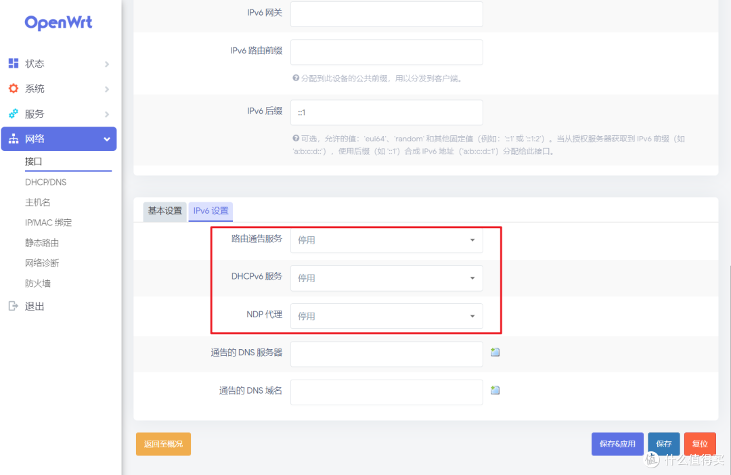Open the 路由通告服务 dropdown
The image size is (731, 475).
tap(386, 240)
